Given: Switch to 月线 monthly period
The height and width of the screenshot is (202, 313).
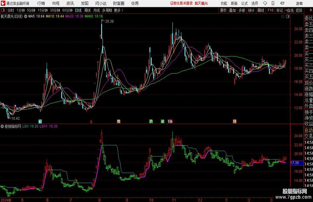Looking at the screenshot, I should (97, 10).
